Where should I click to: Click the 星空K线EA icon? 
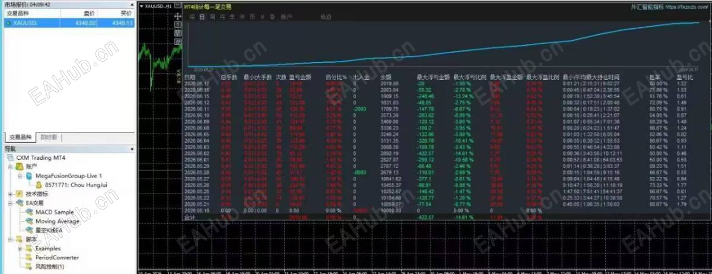pyautogui.click(x=29, y=230)
